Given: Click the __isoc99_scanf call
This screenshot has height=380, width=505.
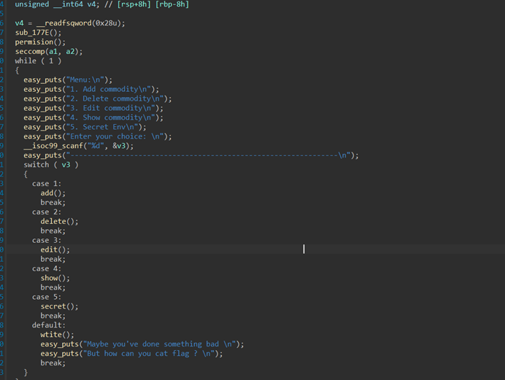Looking at the screenshot, I should click(79, 146).
